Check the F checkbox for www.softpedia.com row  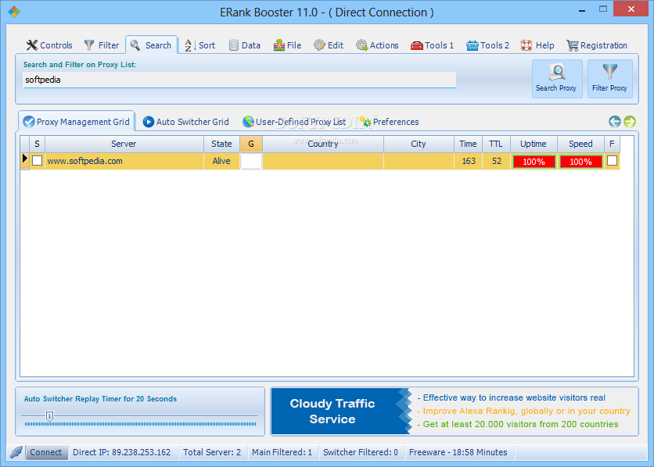(x=612, y=161)
